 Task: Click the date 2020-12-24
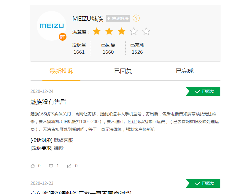click(x=42, y=91)
